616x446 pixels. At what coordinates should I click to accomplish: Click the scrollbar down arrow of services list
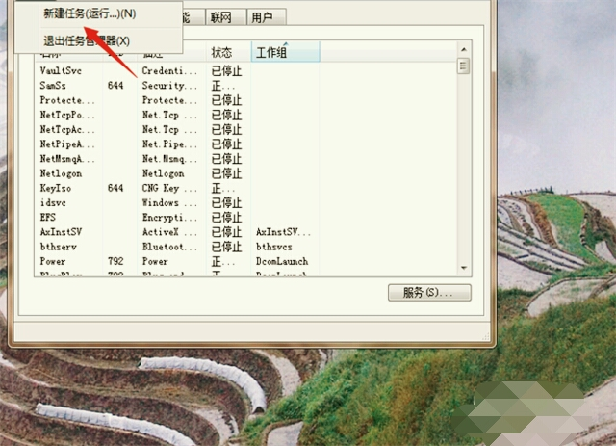464,268
